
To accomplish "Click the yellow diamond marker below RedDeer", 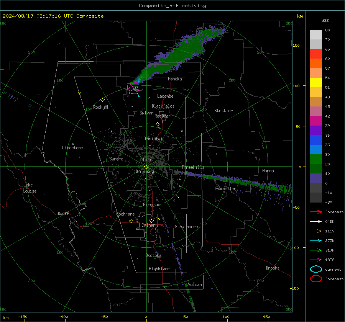I will [158, 124].
